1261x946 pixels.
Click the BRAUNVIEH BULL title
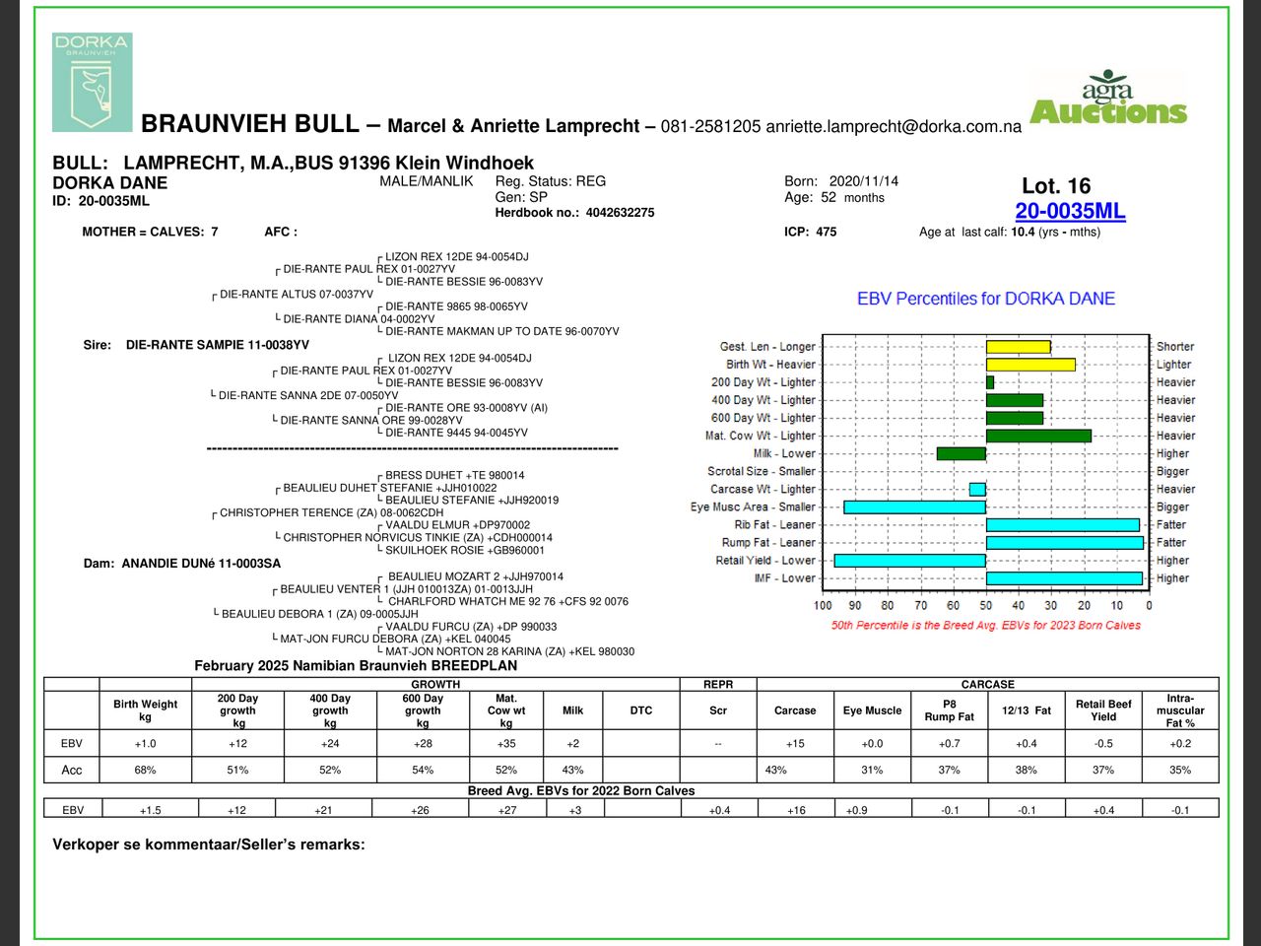pos(249,123)
